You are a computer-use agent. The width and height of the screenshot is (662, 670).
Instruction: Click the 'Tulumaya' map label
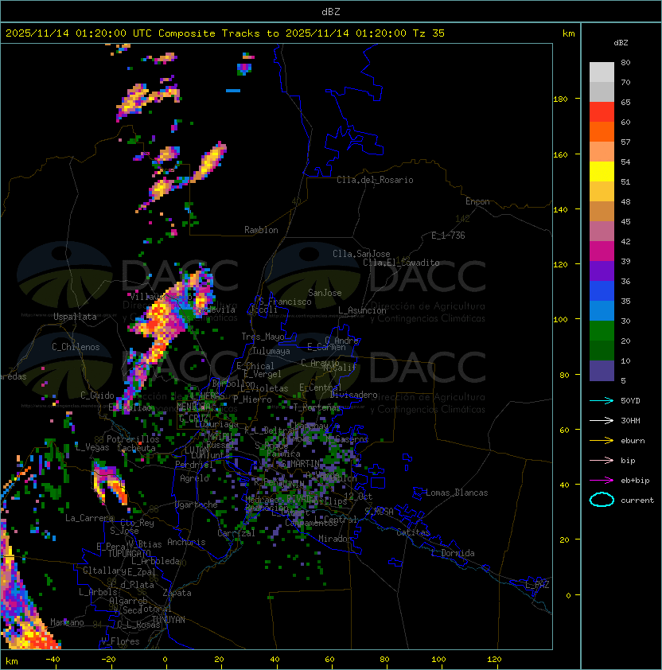click(x=271, y=351)
